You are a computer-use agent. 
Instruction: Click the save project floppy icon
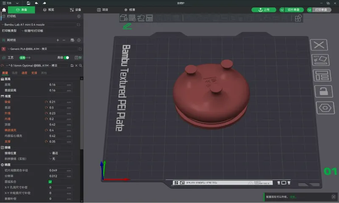28,3
